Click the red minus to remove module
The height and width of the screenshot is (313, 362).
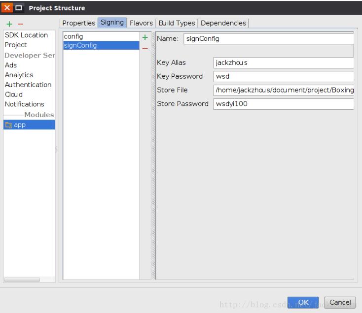click(x=20, y=24)
